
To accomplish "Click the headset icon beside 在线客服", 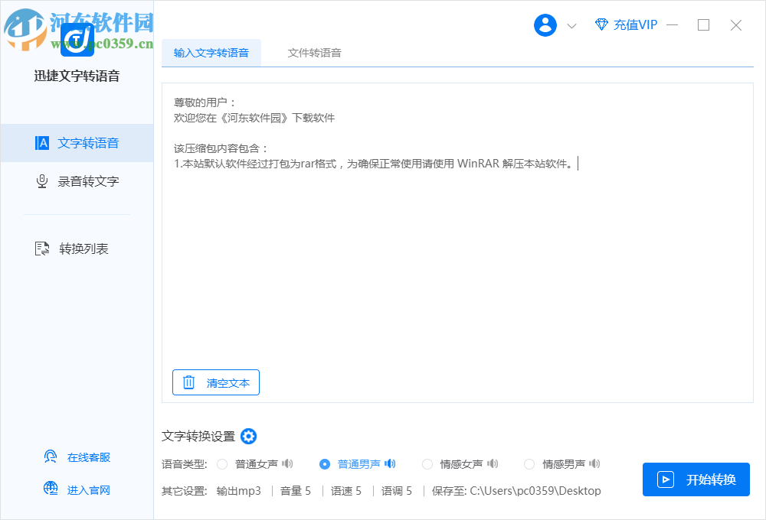I will coord(50,456).
